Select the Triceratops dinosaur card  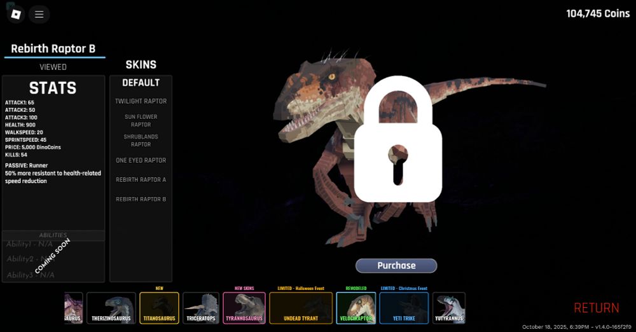pos(201,308)
